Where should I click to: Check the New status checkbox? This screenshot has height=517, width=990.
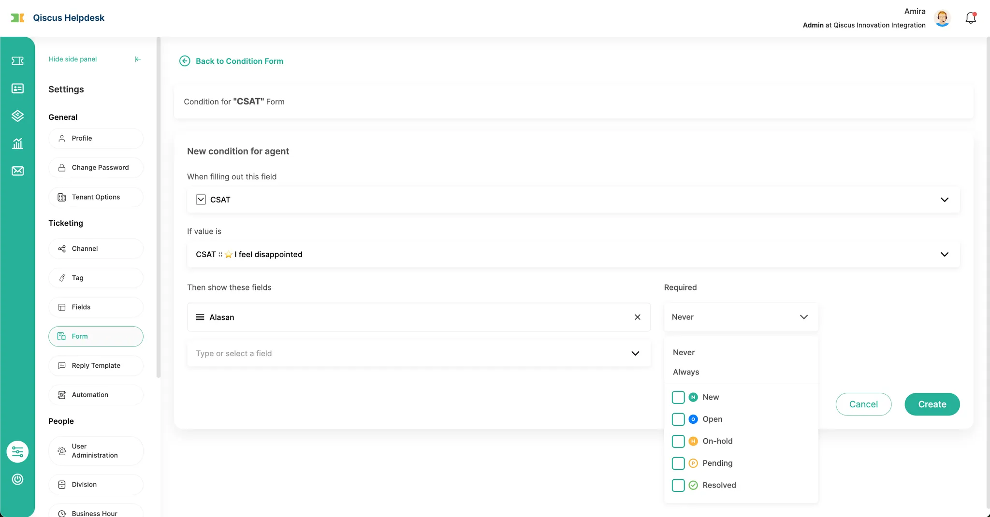tap(678, 397)
